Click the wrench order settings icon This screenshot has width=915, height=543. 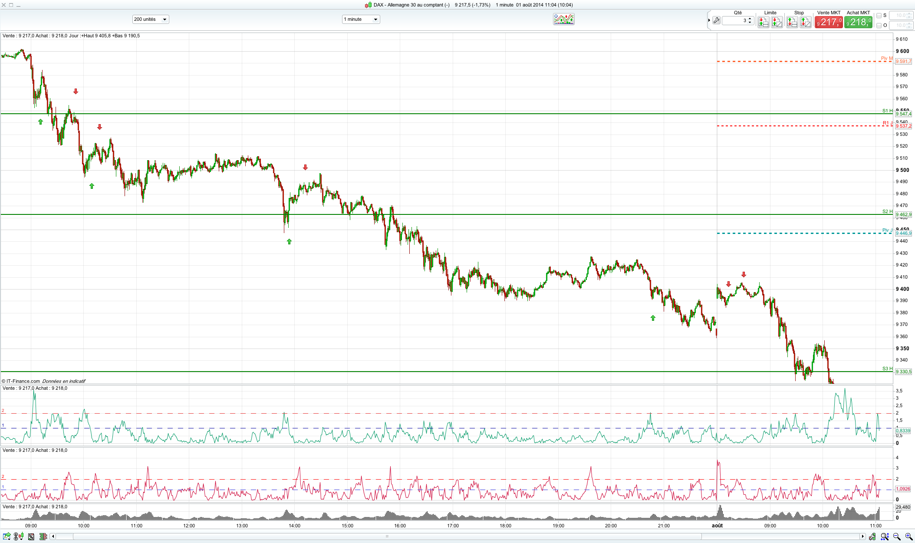[x=716, y=20]
